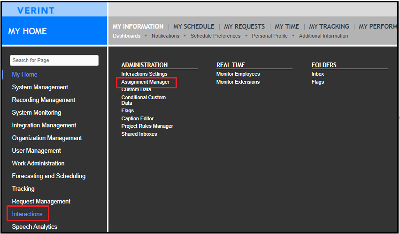Click the FOLDERS section heading
The height and width of the screenshot is (234, 400).
coord(324,65)
